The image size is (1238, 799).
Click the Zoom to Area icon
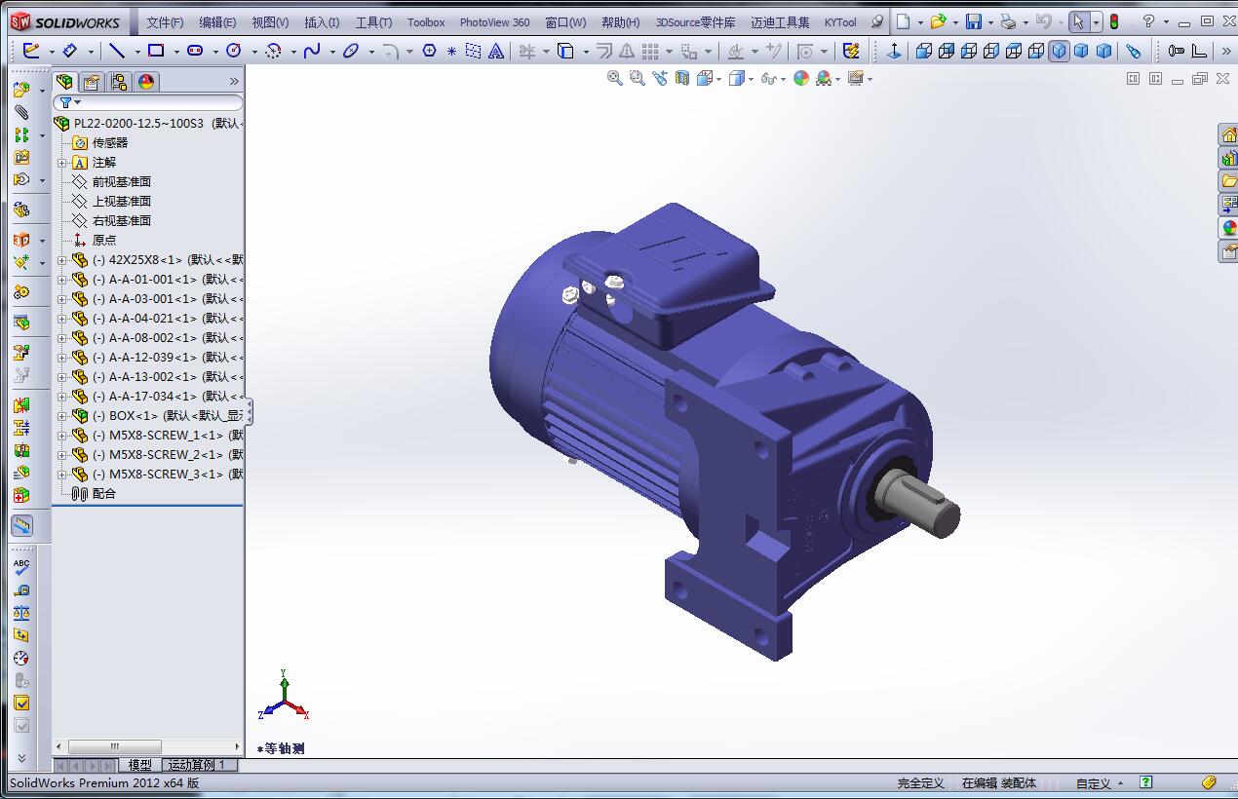638,78
